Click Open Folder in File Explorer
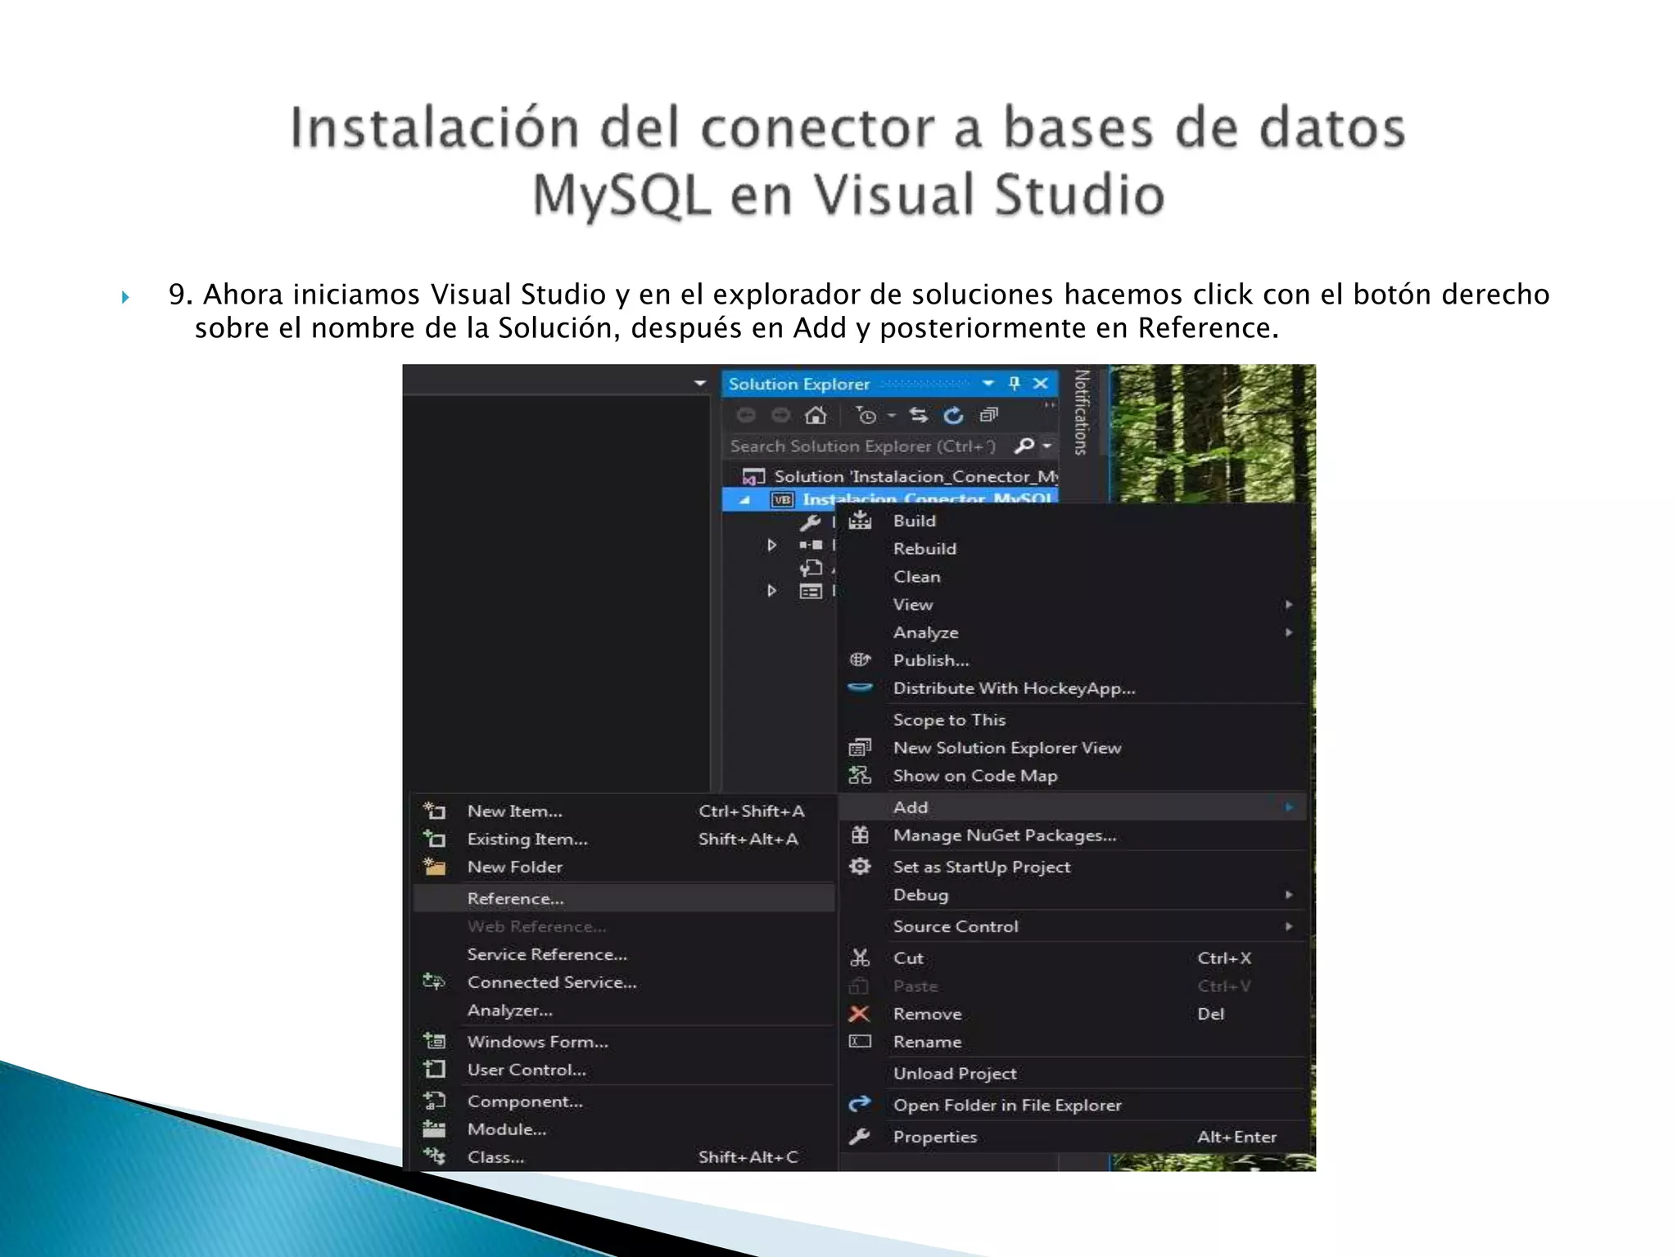Screen dimensions: 1677x1257 pos(1073,1105)
